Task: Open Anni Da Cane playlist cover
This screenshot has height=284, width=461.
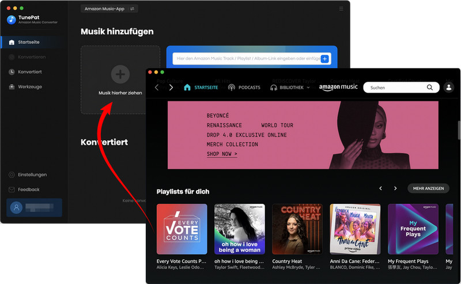Action: (355, 229)
